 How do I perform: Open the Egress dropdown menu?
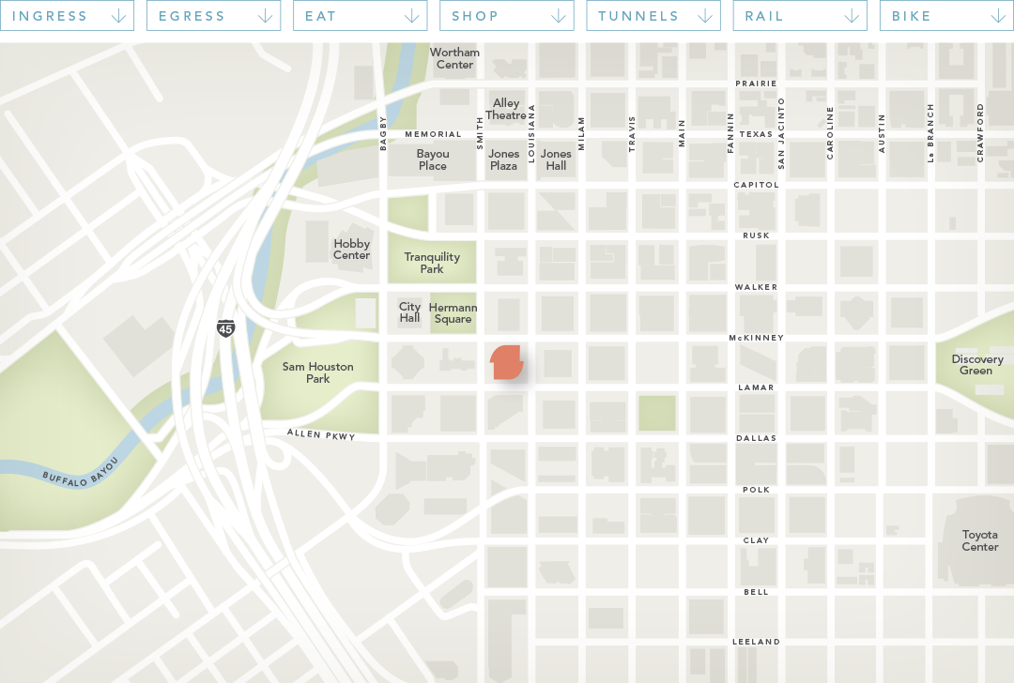click(x=213, y=16)
